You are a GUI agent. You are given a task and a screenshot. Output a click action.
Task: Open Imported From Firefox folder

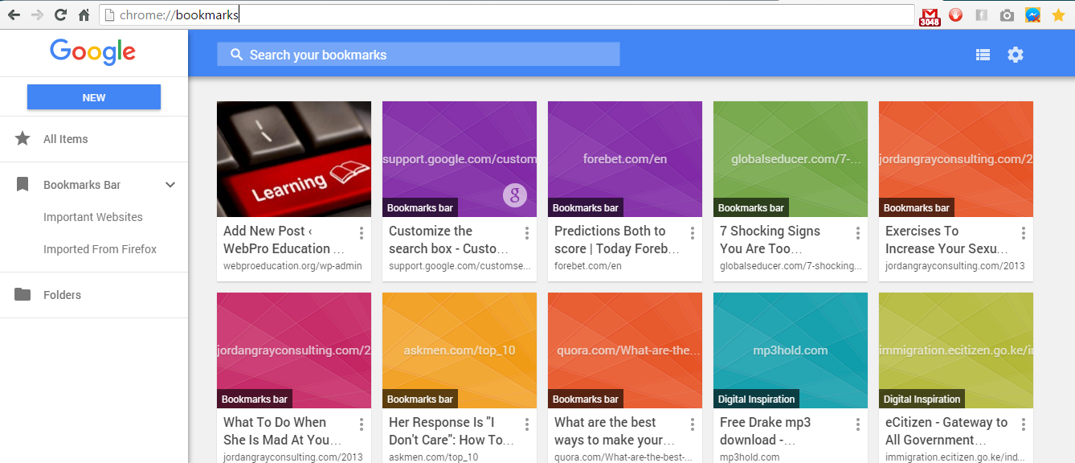(100, 249)
